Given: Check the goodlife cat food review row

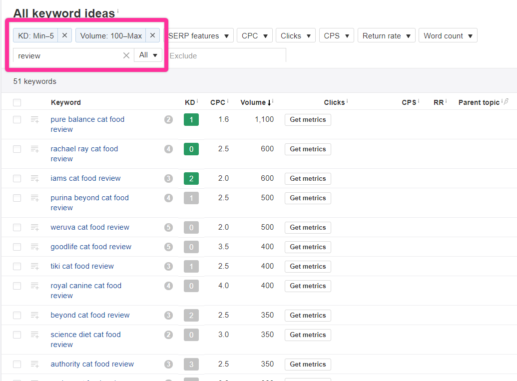Looking at the screenshot, I should point(17,247).
